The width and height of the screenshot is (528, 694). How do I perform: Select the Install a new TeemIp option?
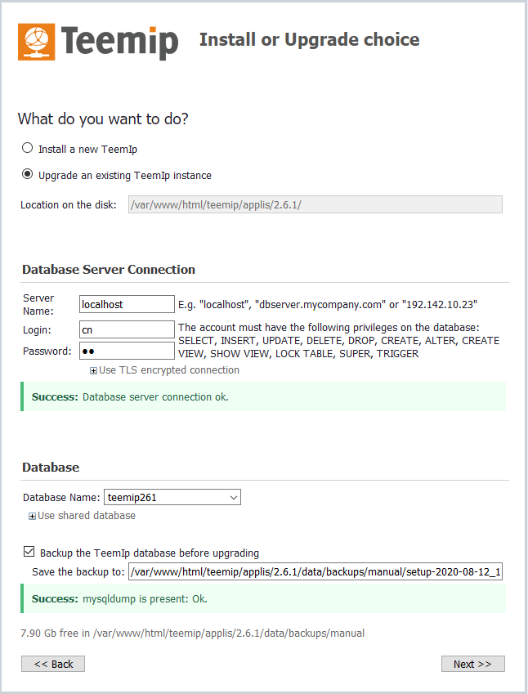click(28, 149)
